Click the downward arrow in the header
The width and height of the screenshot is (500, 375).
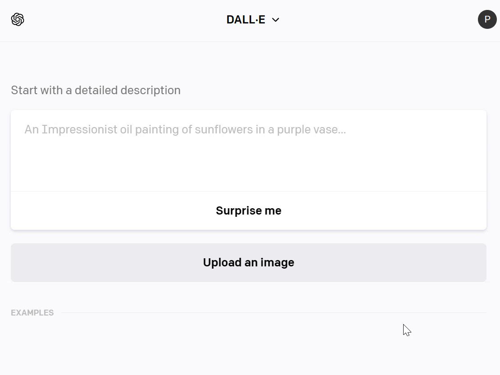(276, 20)
